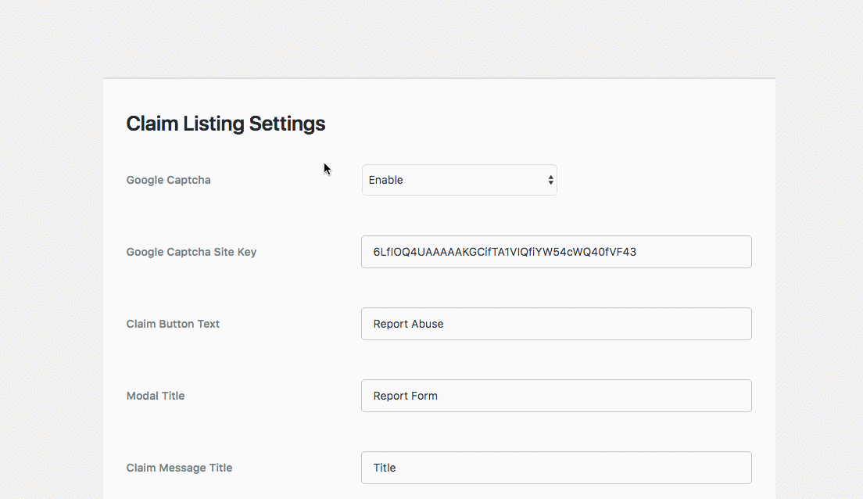Click the 'Claim Button Text' label
The image size is (863, 499).
(x=173, y=324)
